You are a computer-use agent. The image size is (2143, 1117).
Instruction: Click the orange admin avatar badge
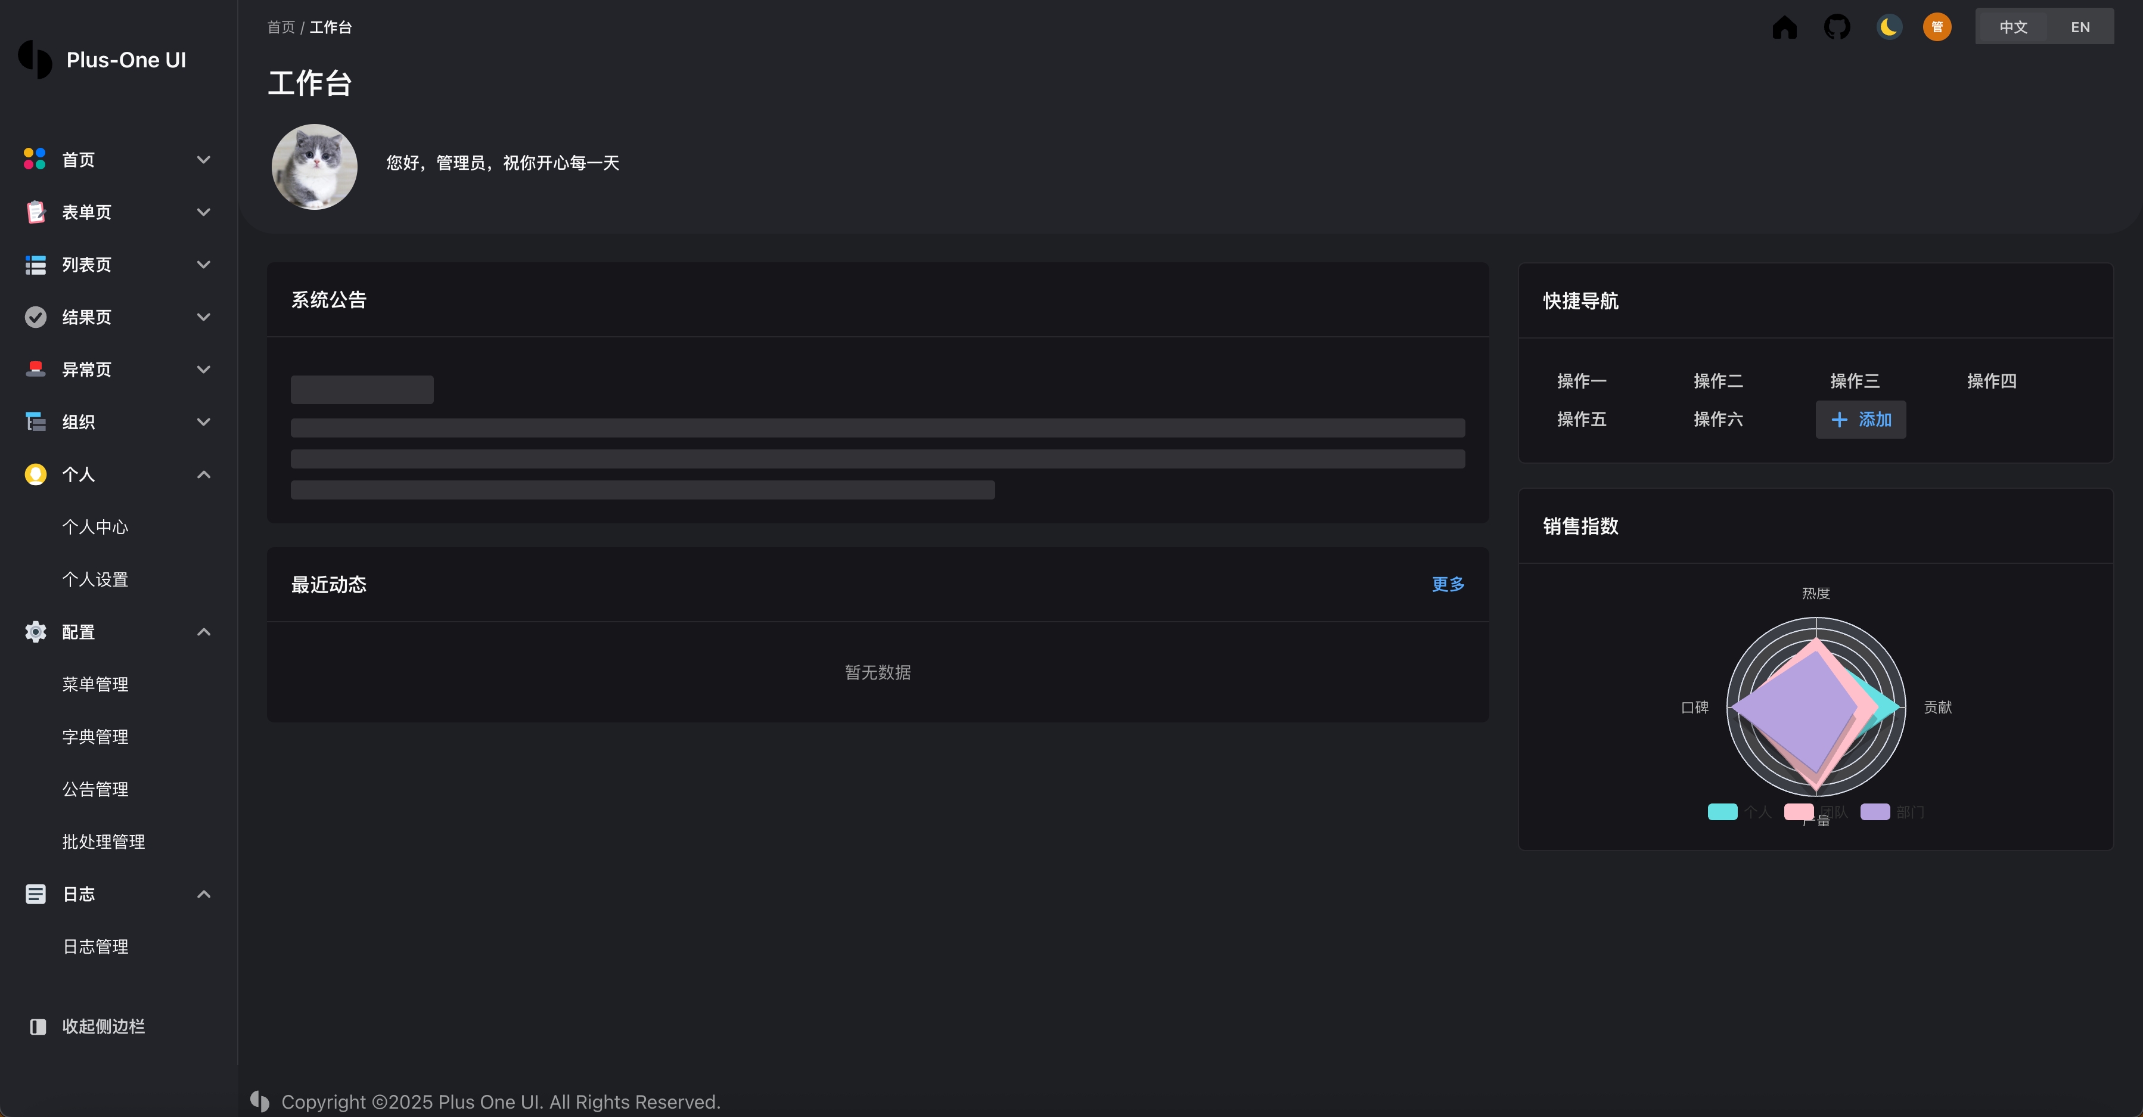[x=1937, y=27]
